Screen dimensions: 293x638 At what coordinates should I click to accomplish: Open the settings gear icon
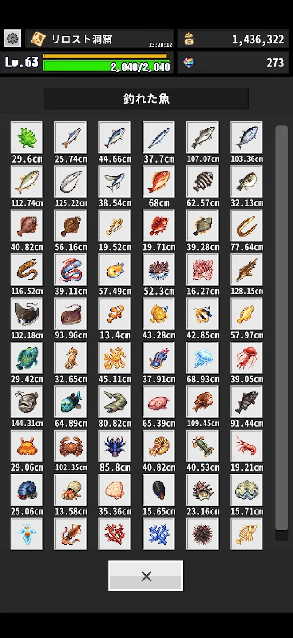(x=12, y=39)
